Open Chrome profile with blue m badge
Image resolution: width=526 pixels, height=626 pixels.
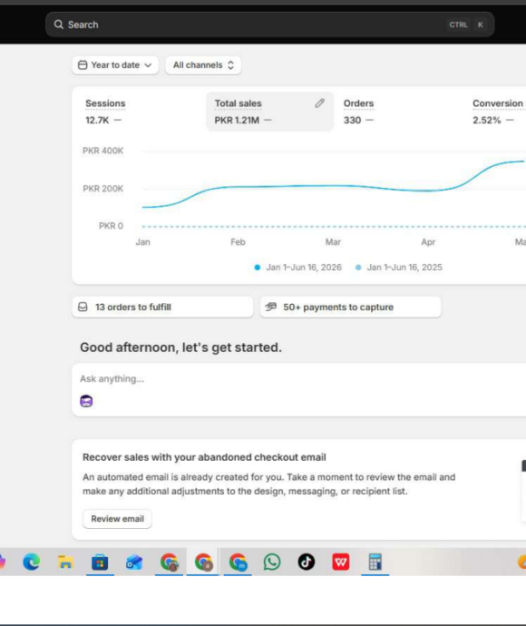pos(238,562)
